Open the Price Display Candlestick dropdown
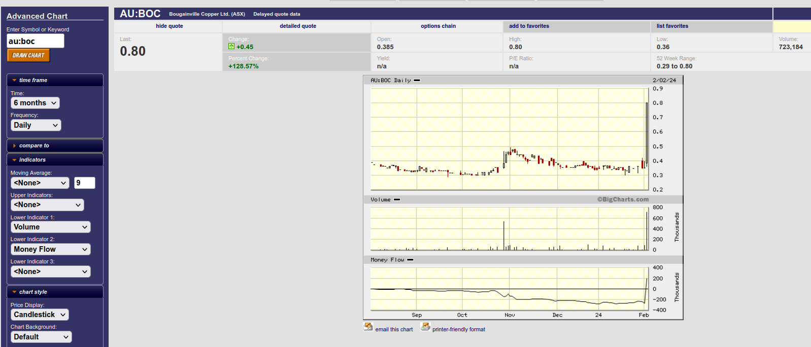 [x=40, y=315]
